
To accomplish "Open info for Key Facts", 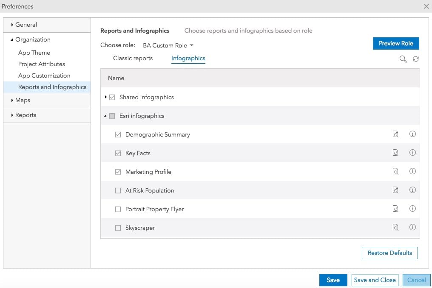I will 412,153.
